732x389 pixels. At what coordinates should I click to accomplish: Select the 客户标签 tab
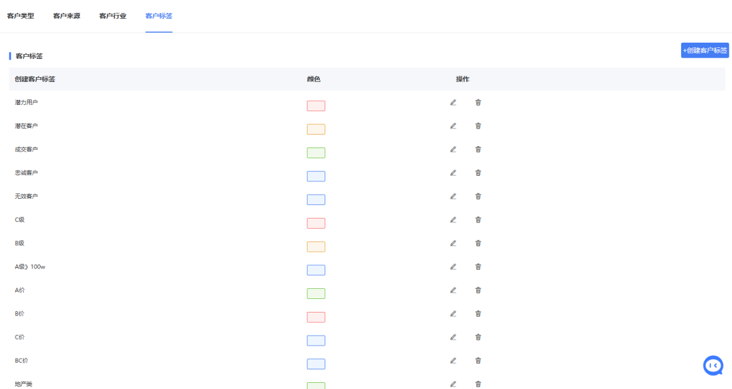point(159,16)
